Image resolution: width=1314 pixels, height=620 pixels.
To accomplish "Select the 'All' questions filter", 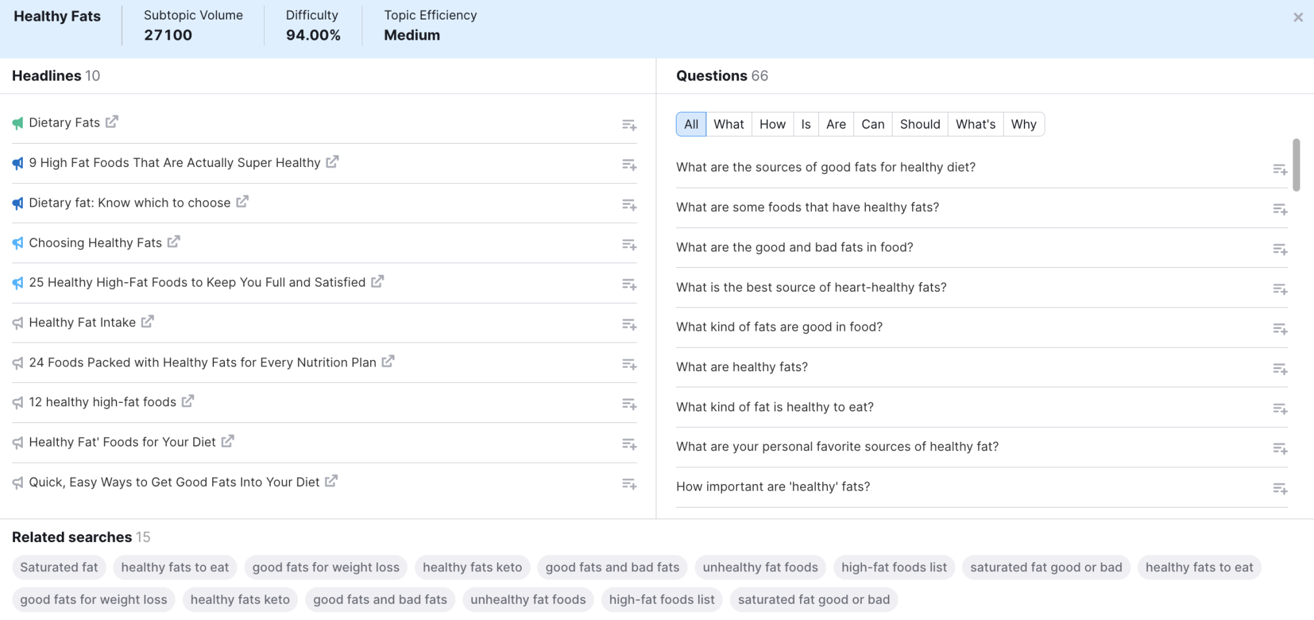I will pos(691,124).
